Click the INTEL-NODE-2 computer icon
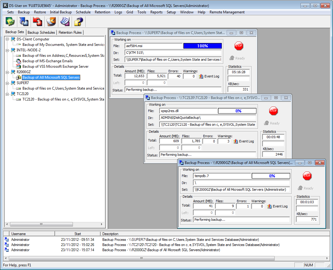This screenshot has height=270, width=333. (13, 50)
